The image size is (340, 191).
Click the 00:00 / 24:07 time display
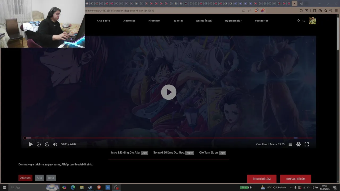pyautogui.click(x=69, y=144)
